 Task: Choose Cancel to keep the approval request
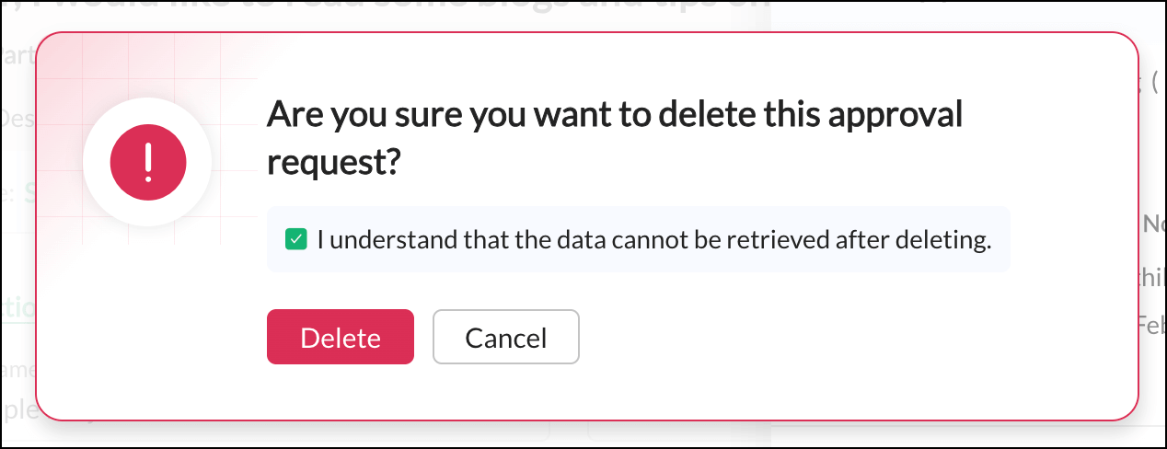[505, 338]
